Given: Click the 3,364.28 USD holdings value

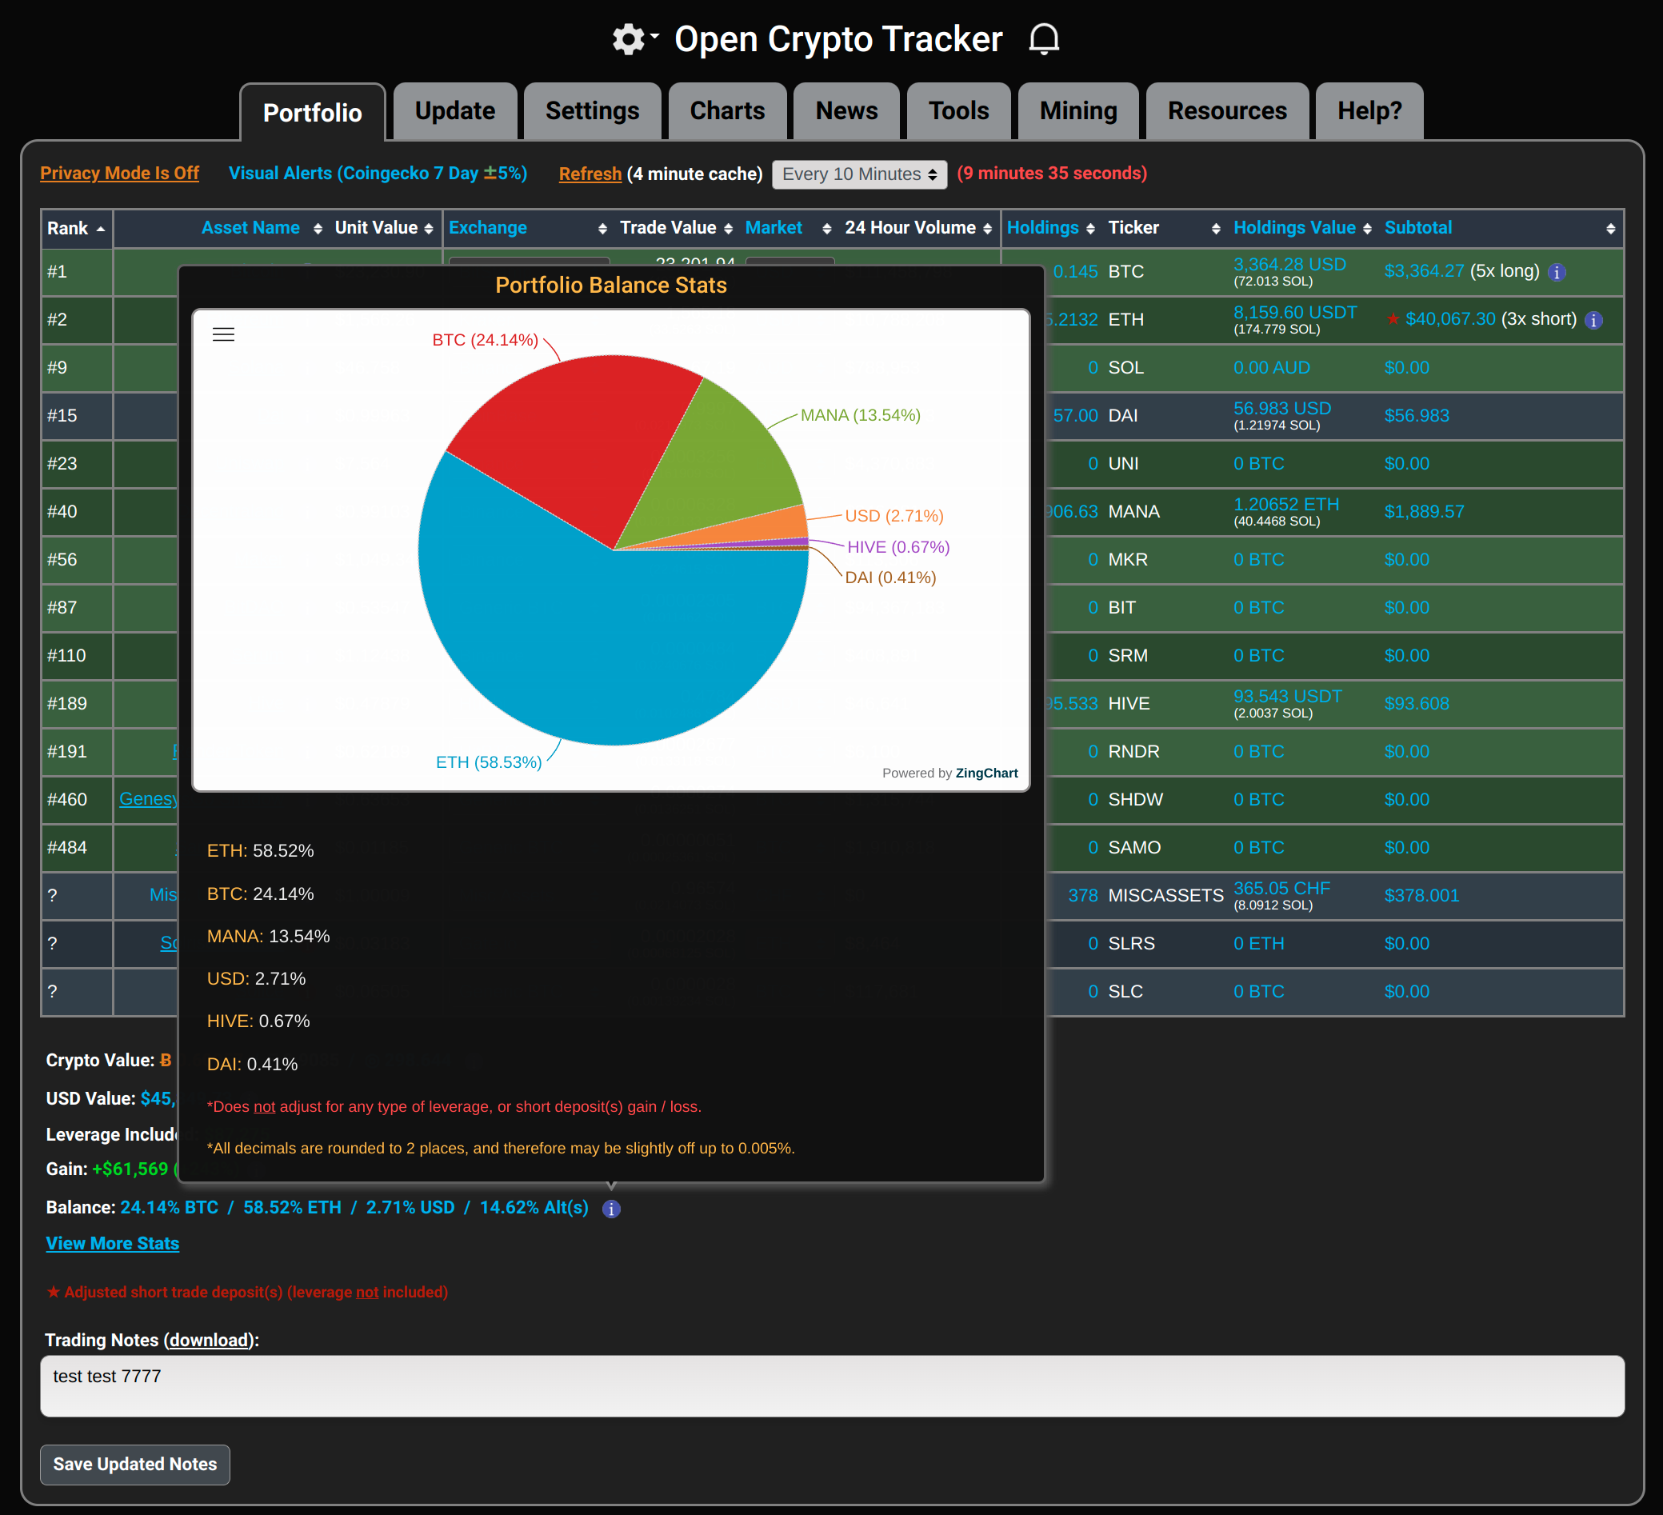Looking at the screenshot, I should (x=1289, y=265).
